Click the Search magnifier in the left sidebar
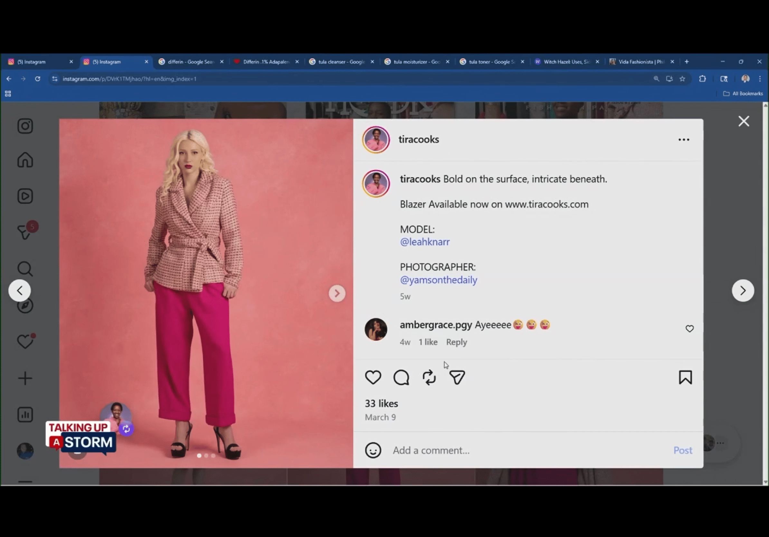The height and width of the screenshot is (537, 769). tap(25, 269)
